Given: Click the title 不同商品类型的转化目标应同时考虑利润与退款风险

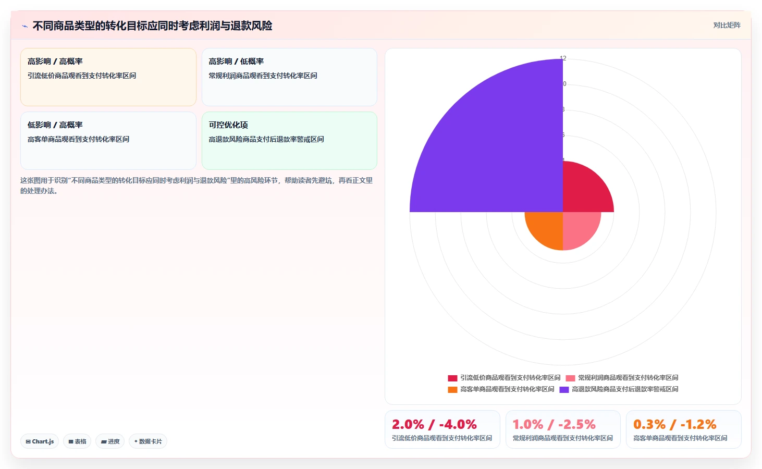Looking at the screenshot, I should pos(152,26).
